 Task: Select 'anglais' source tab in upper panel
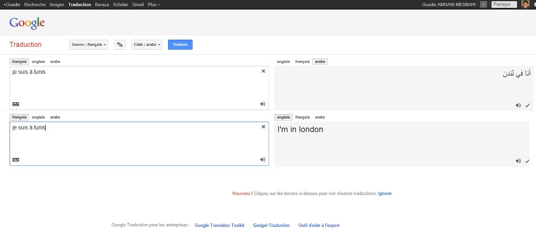point(39,61)
